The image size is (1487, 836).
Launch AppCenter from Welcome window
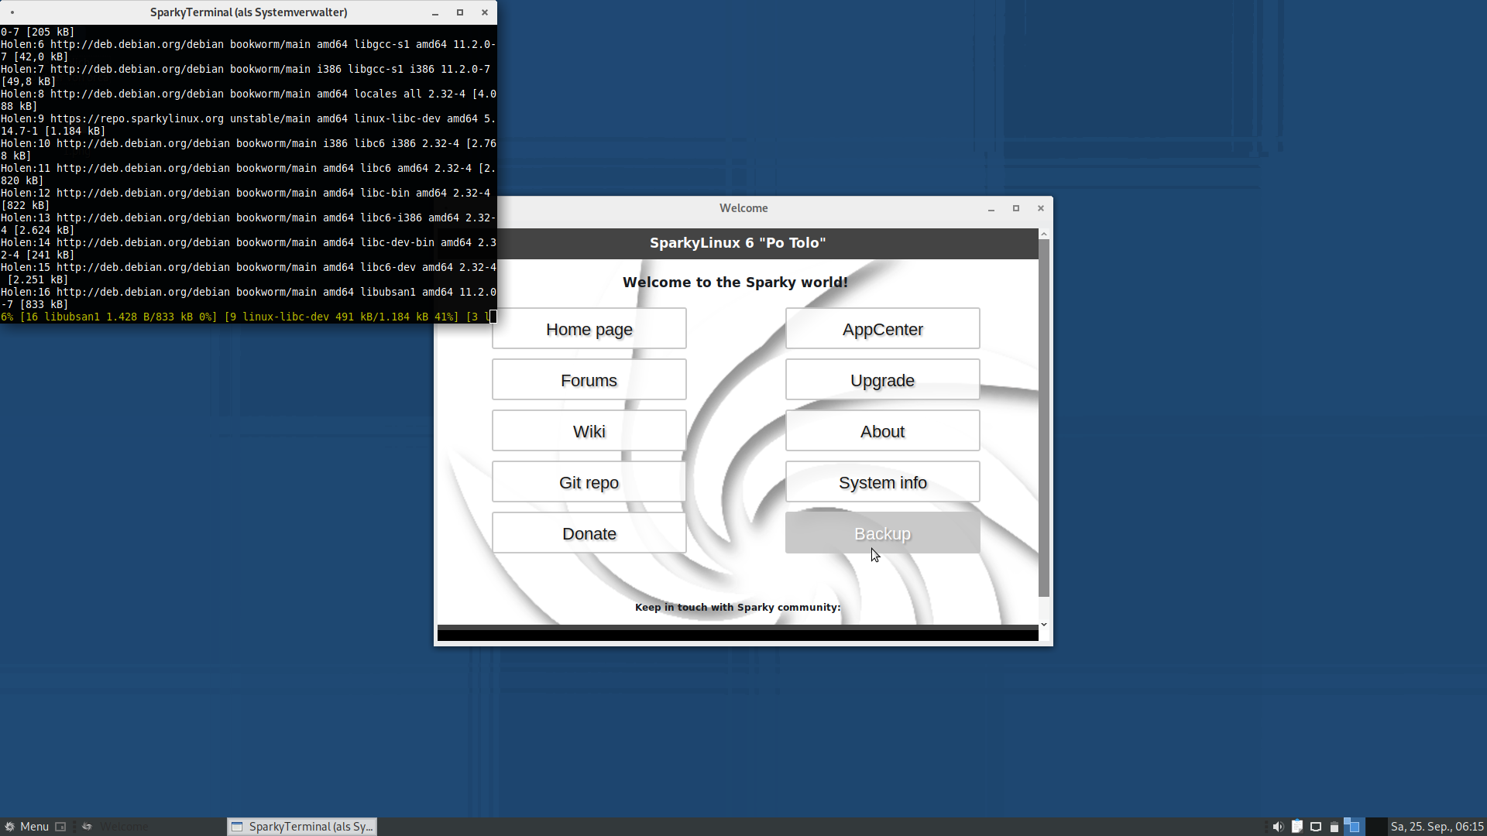(882, 328)
